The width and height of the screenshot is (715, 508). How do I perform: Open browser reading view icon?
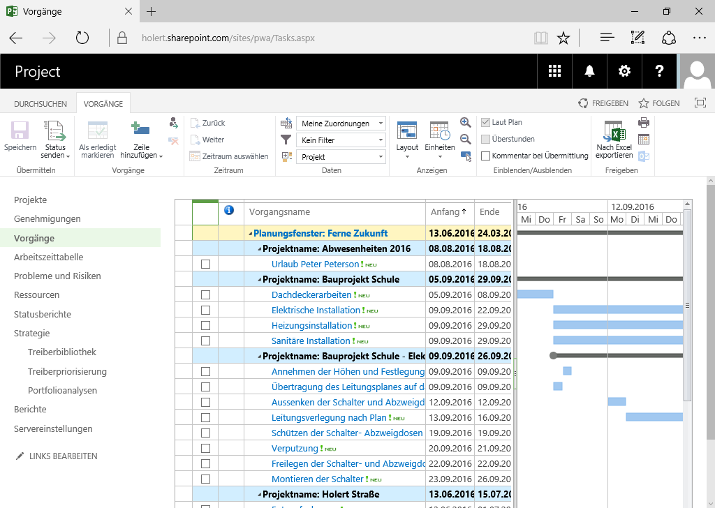tap(541, 38)
